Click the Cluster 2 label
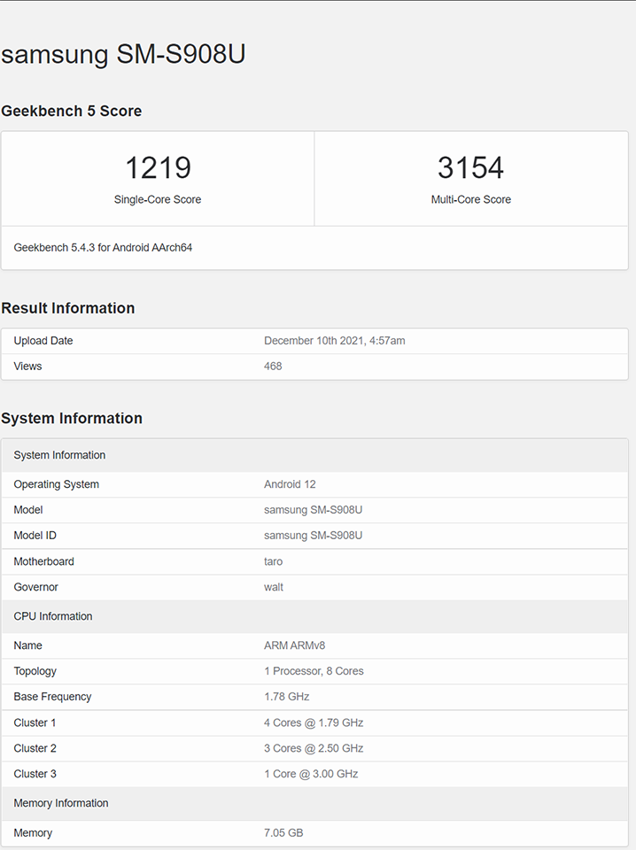The width and height of the screenshot is (636, 850). click(35, 748)
